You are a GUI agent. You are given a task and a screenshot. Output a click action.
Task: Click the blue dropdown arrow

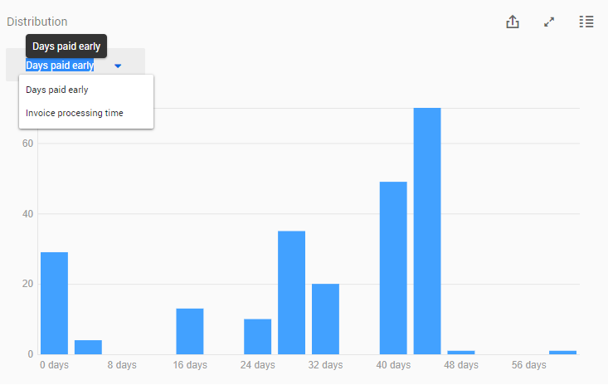(118, 66)
